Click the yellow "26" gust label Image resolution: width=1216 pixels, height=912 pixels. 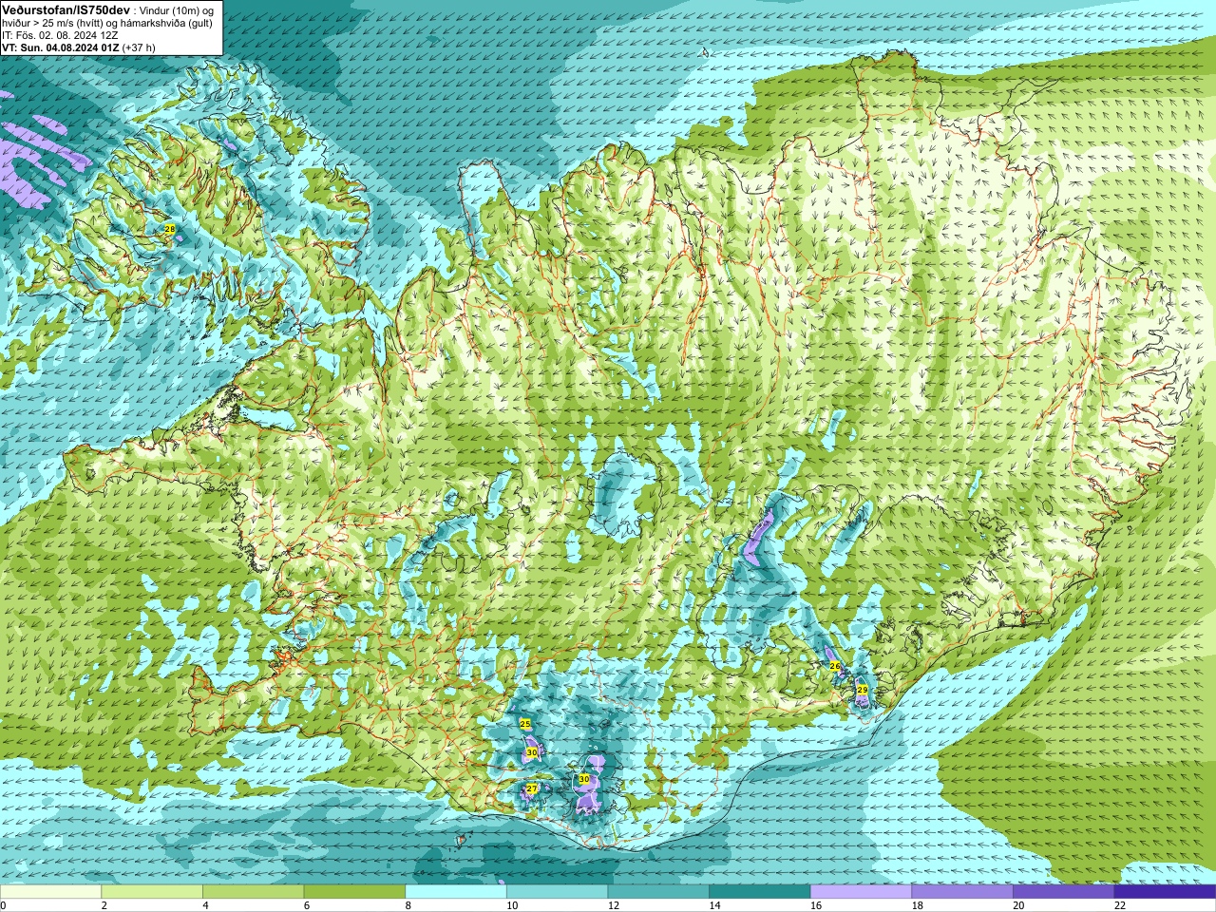pyautogui.click(x=835, y=667)
